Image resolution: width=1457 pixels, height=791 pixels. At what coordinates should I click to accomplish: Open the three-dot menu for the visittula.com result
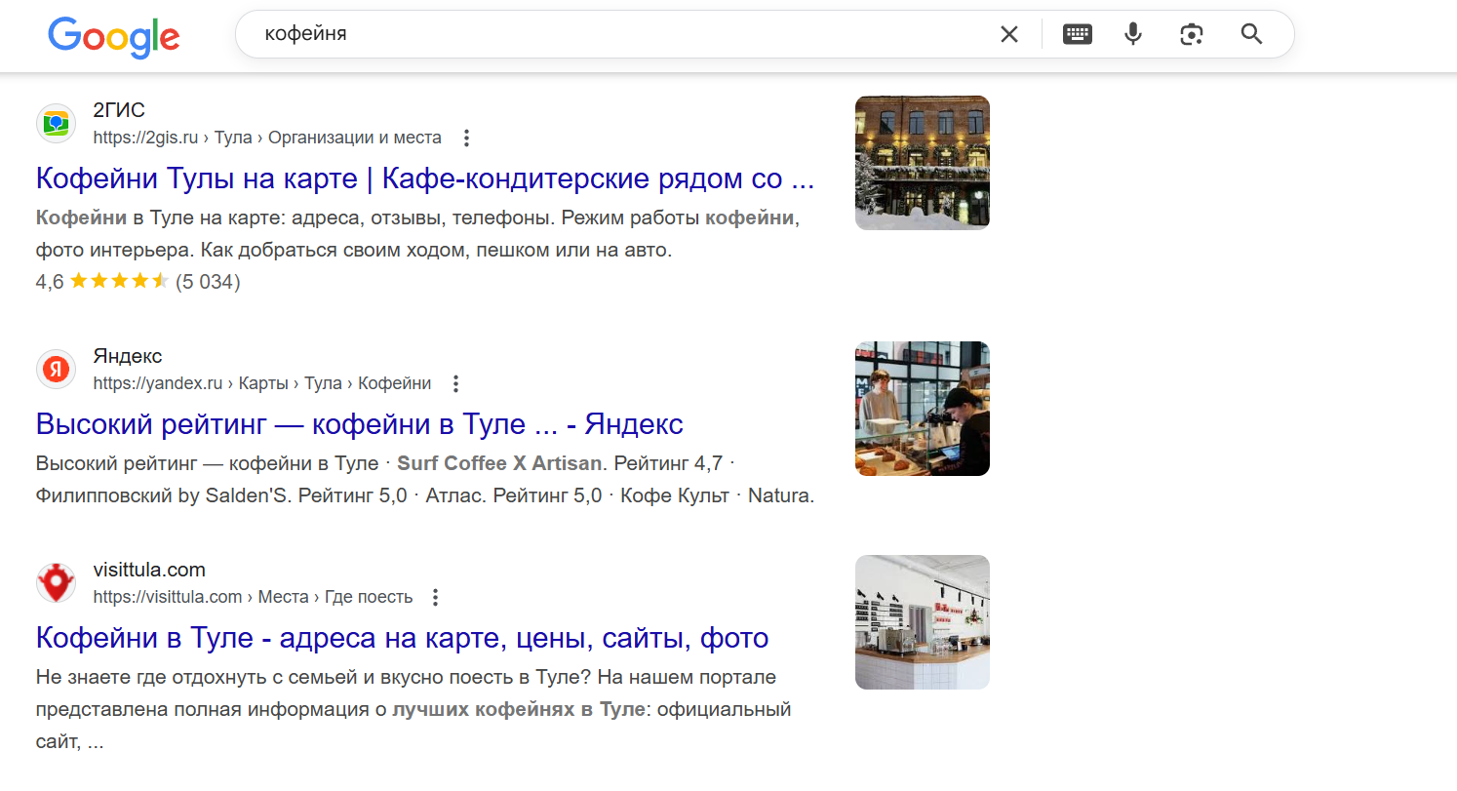coord(436,597)
